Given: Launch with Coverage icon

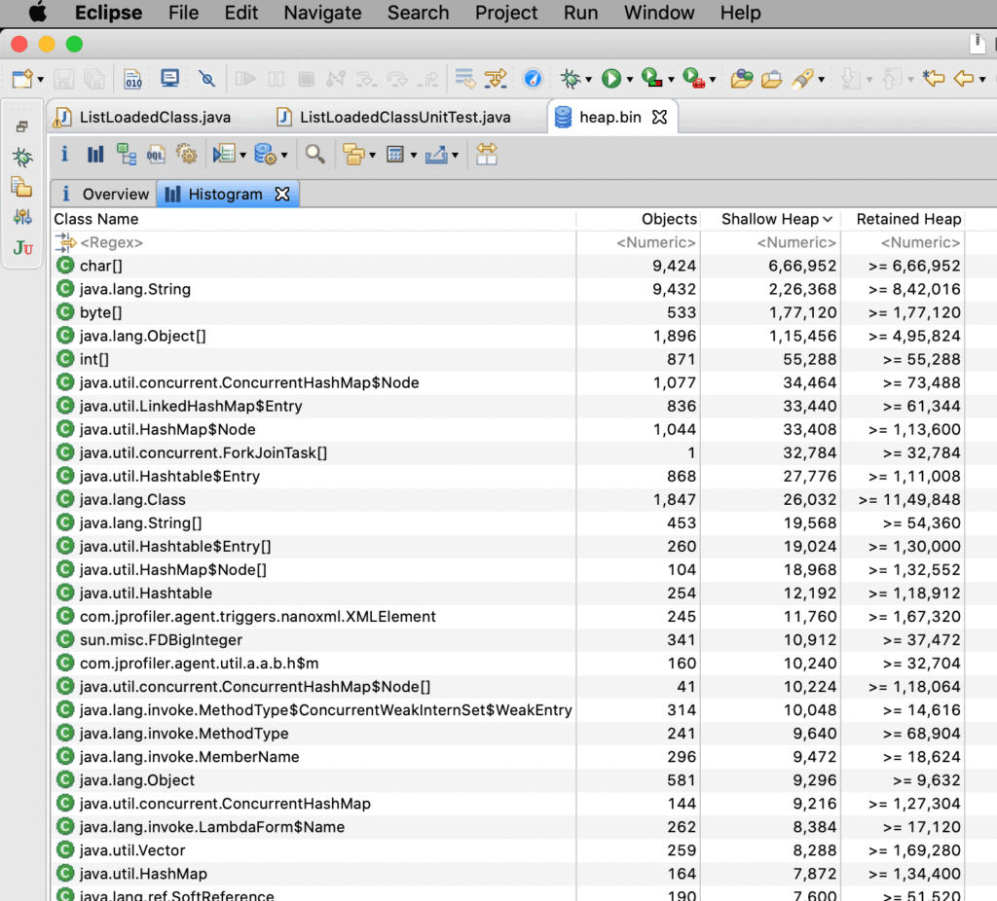Looking at the screenshot, I should point(651,78).
